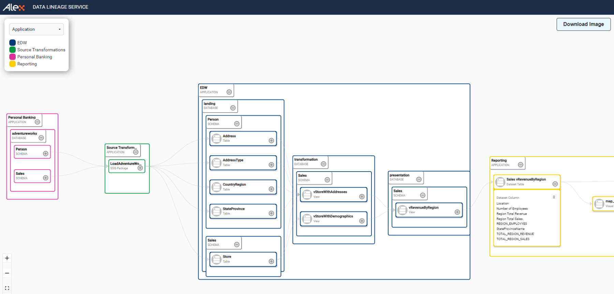Zoom in with the plus button
The image size is (614, 294).
tap(7, 258)
